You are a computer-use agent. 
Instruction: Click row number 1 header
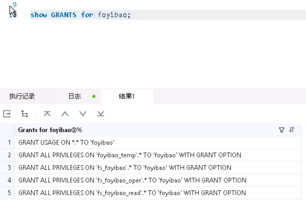pyautogui.click(x=7, y=142)
